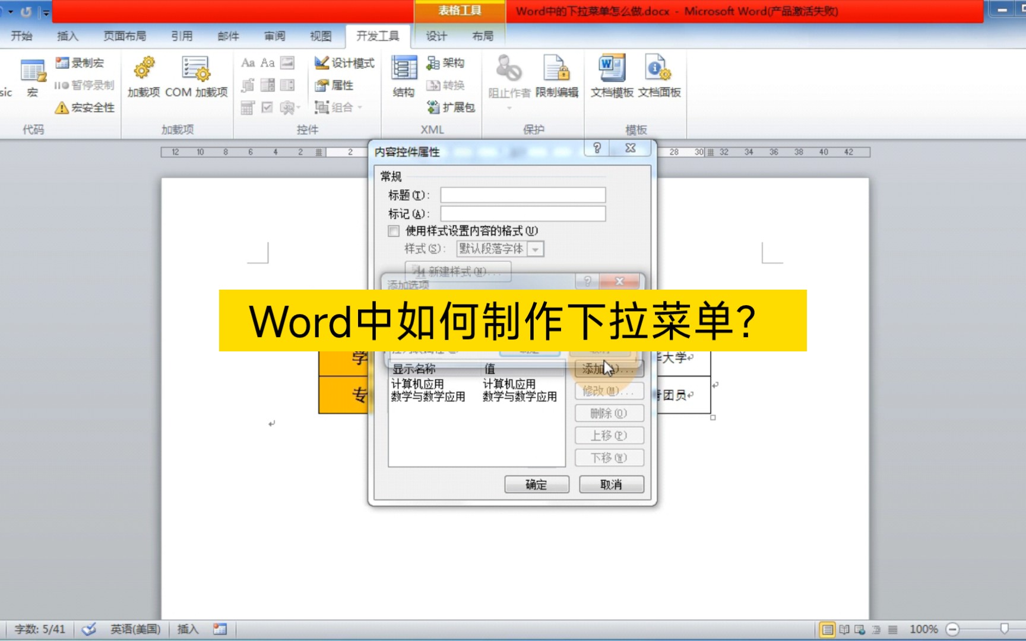Check 使用样式设置内容的格式 in the dialog
The width and height of the screenshot is (1026, 641).
click(394, 231)
